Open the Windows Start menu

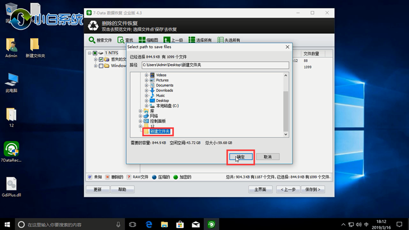coord(7,225)
